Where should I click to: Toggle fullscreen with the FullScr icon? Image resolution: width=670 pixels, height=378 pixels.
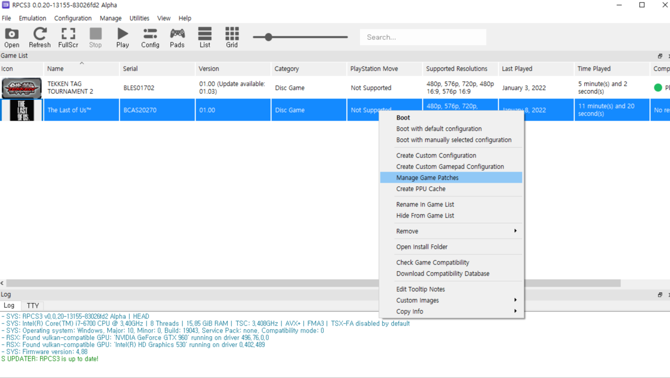[68, 38]
